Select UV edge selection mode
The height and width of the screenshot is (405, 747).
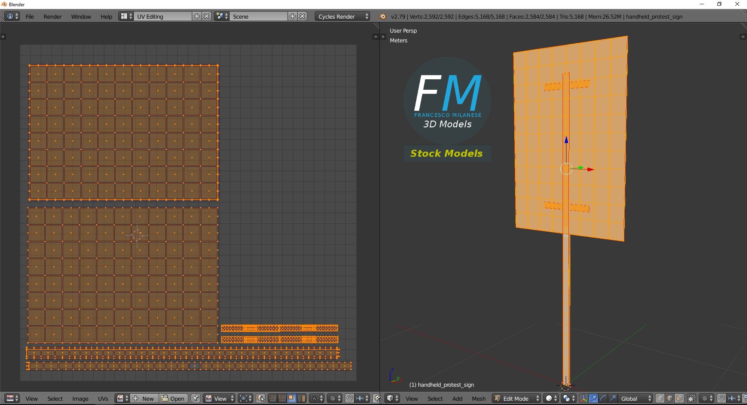pyautogui.click(x=282, y=398)
